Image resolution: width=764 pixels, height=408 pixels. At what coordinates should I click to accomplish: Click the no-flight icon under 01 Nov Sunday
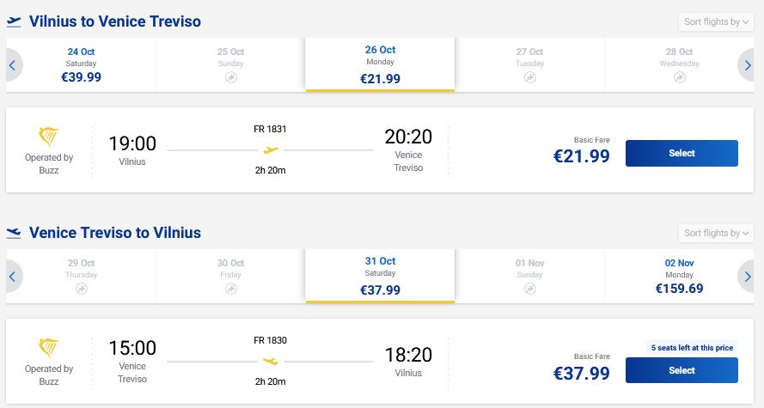(x=530, y=289)
